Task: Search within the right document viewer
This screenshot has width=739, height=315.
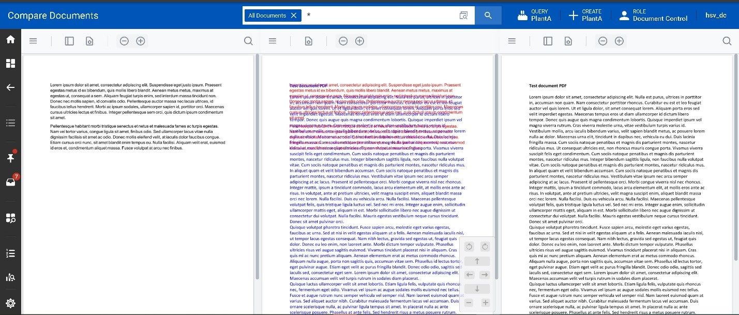Action: 727,41
